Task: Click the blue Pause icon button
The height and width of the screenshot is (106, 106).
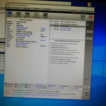Action: click(83, 17)
